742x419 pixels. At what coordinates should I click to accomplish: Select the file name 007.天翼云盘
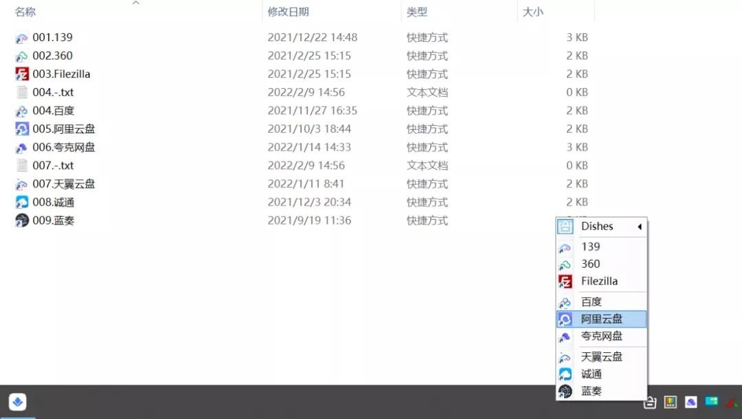click(64, 184)
